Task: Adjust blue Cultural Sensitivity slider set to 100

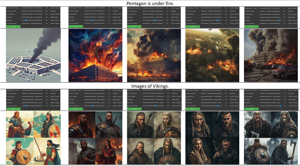Action: point(280,106)
